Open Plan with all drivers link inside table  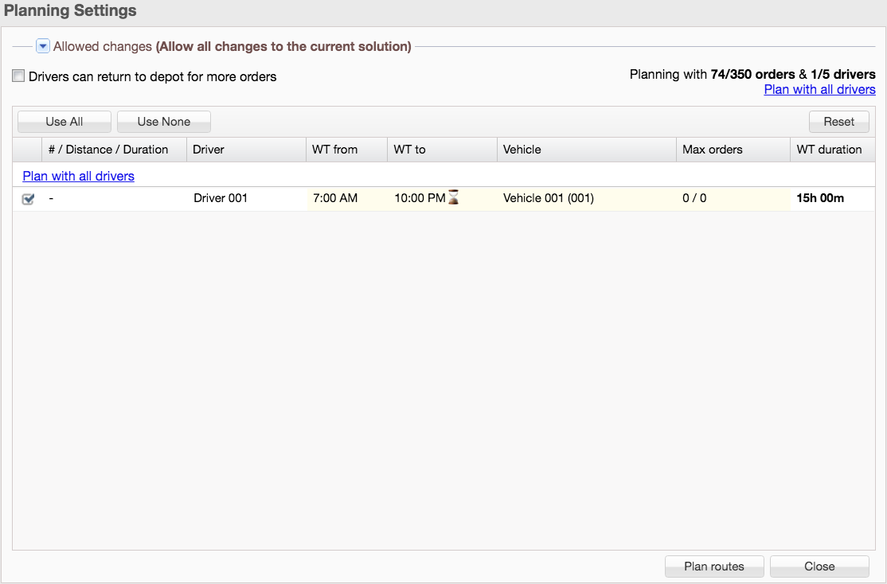click(x=78, y=176)
